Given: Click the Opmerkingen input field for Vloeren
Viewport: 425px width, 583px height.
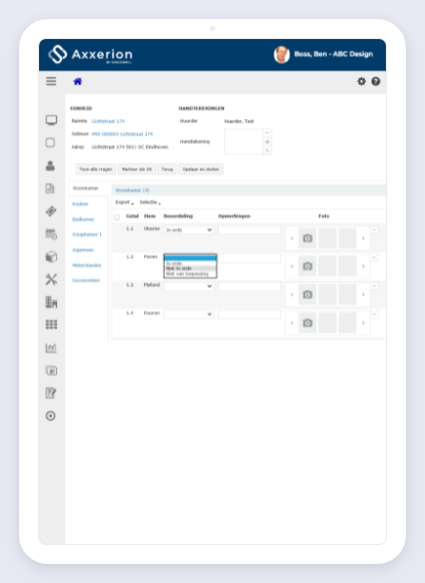Looking at the screenshot, I should (249, 230).
